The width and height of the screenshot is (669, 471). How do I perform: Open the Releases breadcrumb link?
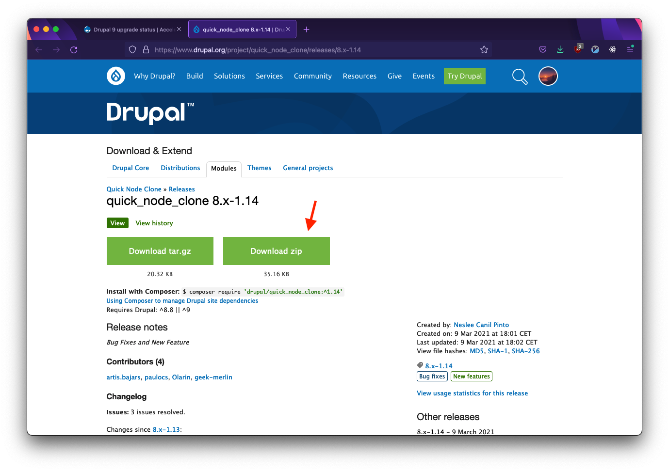click(x=182, y=189)
